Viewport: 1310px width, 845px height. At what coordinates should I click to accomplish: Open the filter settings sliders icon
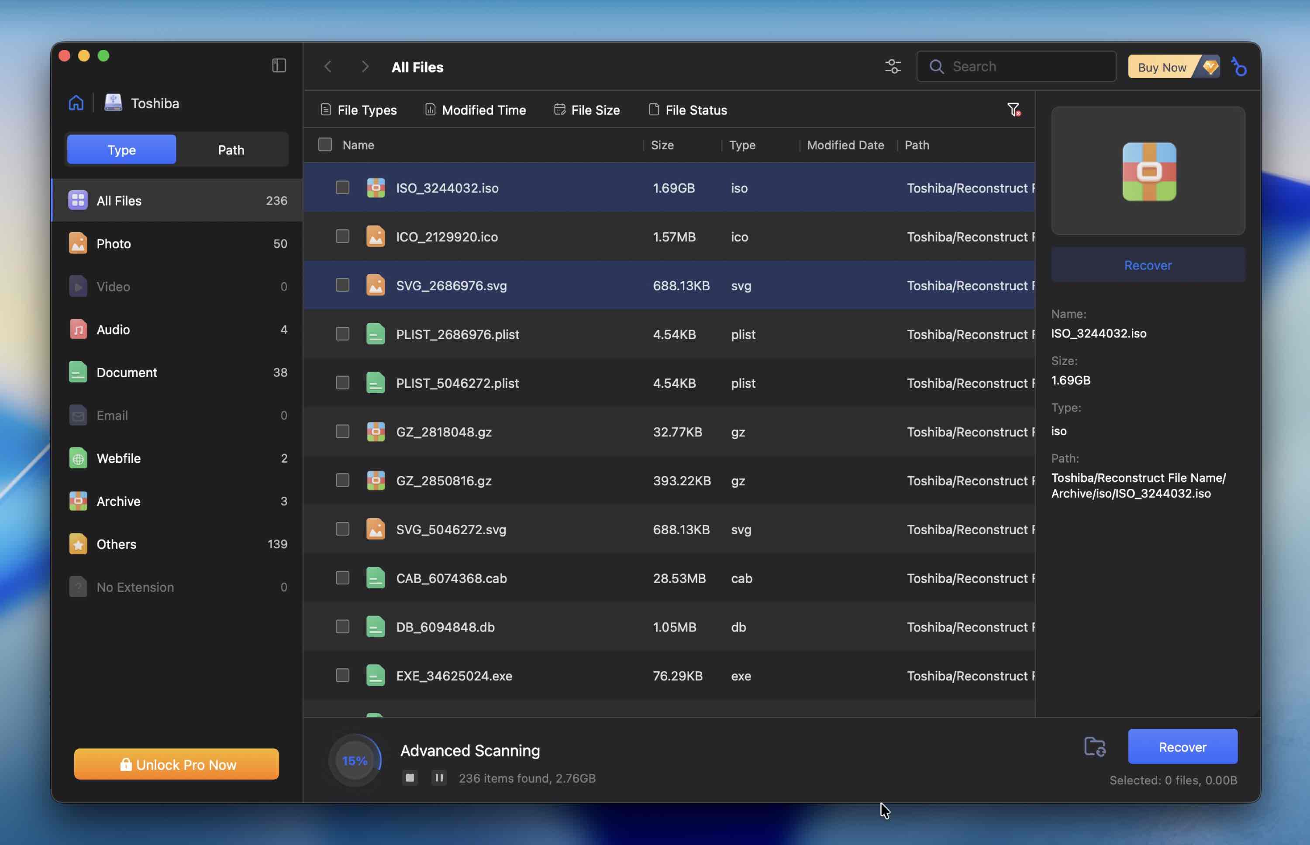pyautogui.click(x=893, y=66)
